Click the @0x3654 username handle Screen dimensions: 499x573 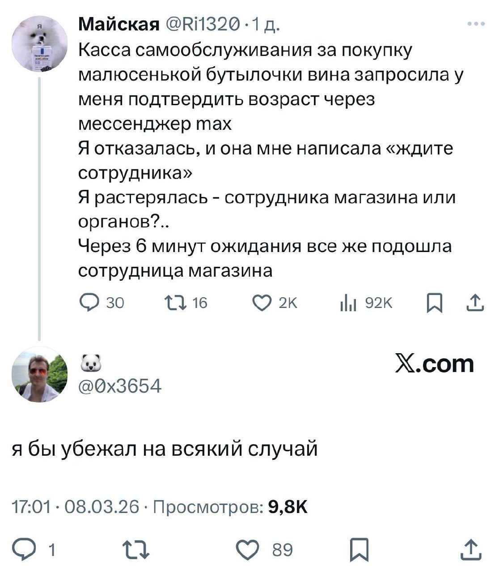120,385
